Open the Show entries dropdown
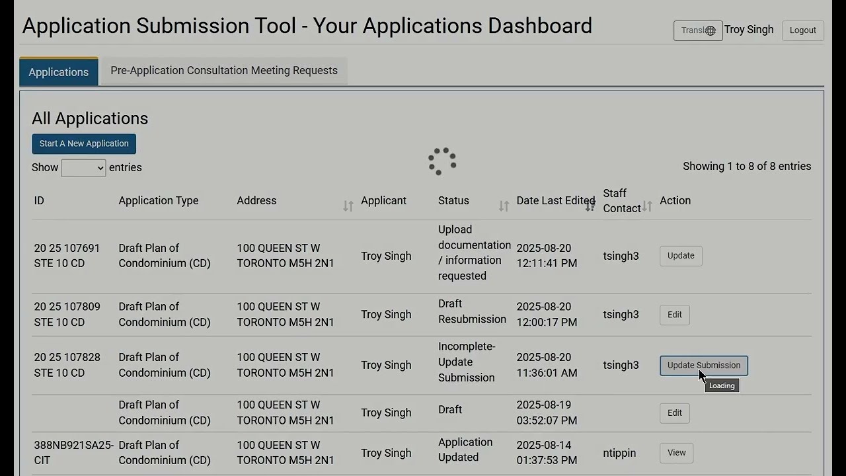846x476 pixels. click(83, 168)
